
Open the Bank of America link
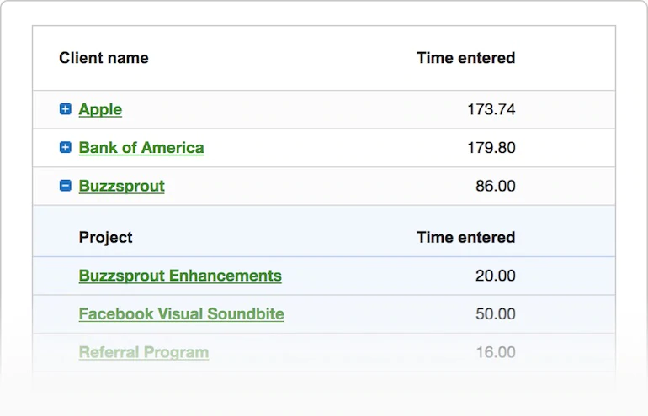(x=141, y=148)
